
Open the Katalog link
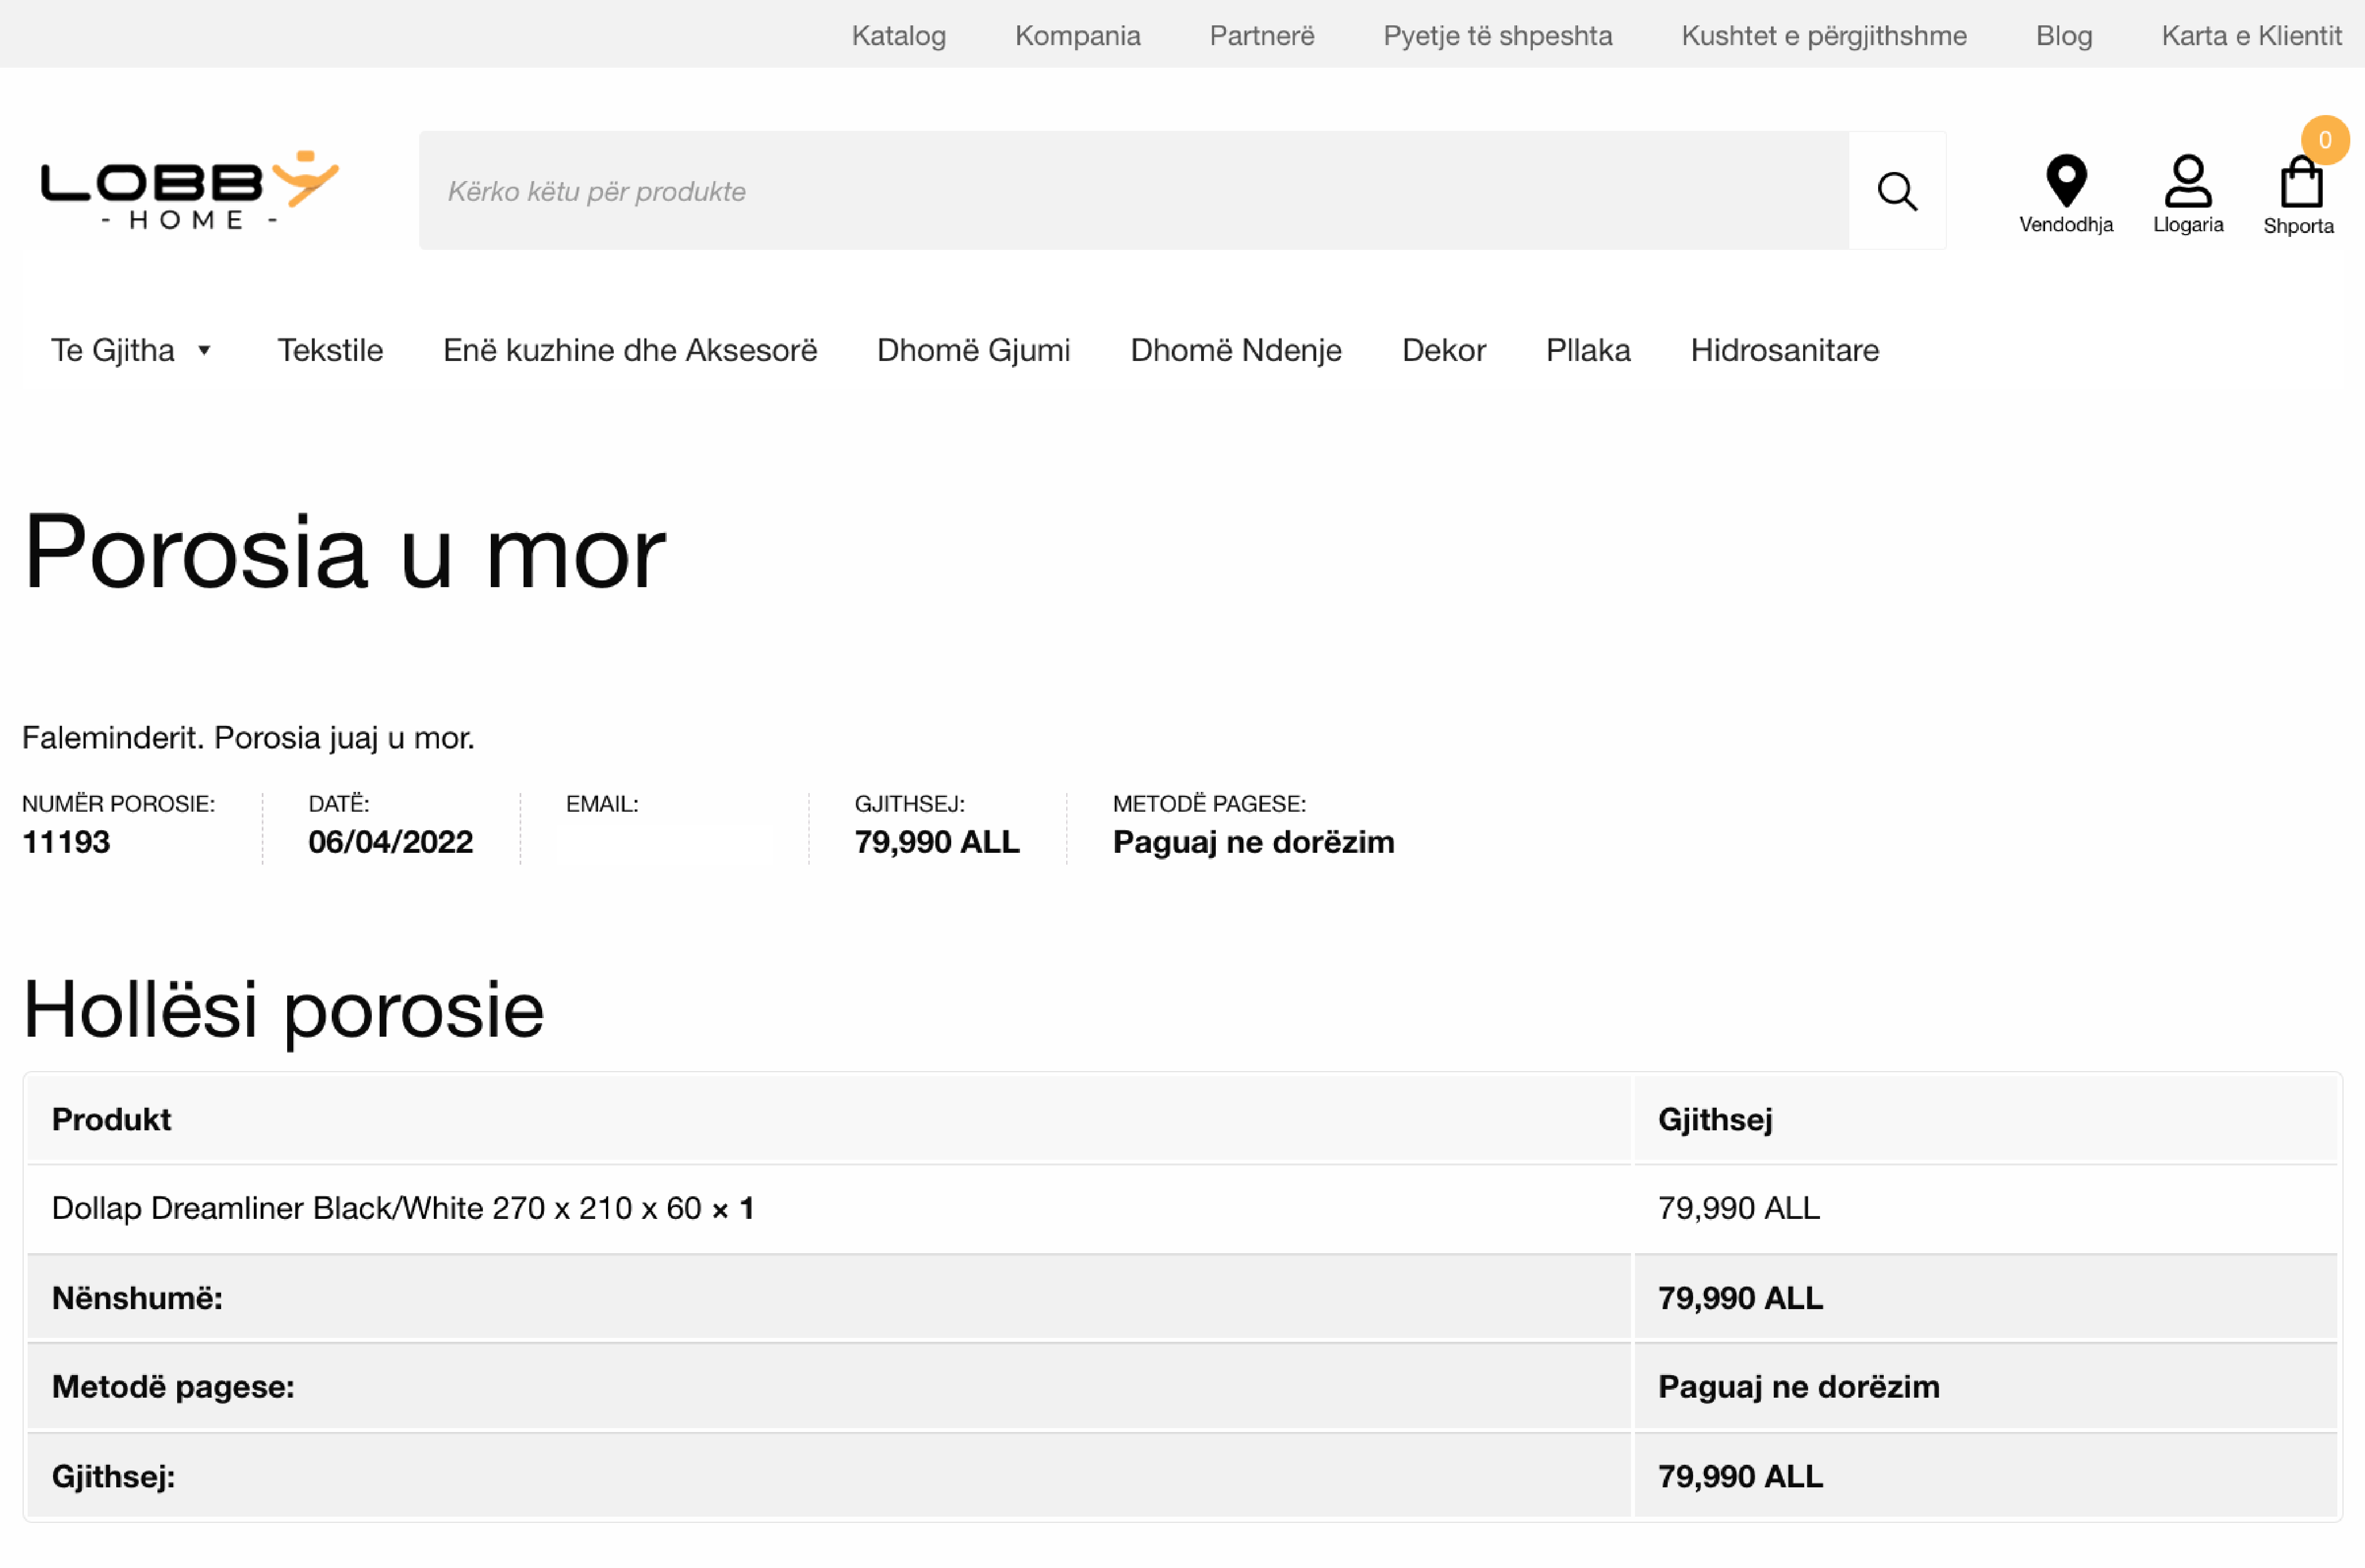click(x=898, y=35)
